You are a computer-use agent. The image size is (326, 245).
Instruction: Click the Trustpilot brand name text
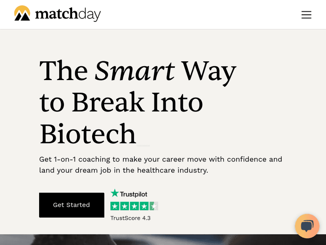(134, 194)
